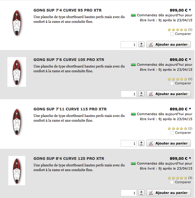Image resolution: width=195 pixels, height=198 pixels.
Task: Click quantity stepper for 7'4 CURVE 95
Action: 141,44
